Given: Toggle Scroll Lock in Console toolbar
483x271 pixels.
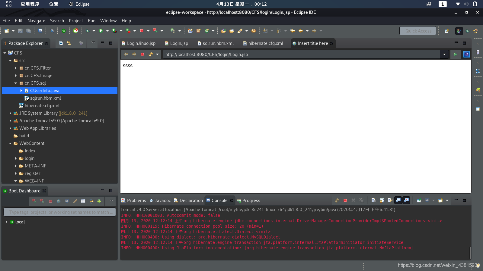Looking at the screenshot, I should (382, 200).
